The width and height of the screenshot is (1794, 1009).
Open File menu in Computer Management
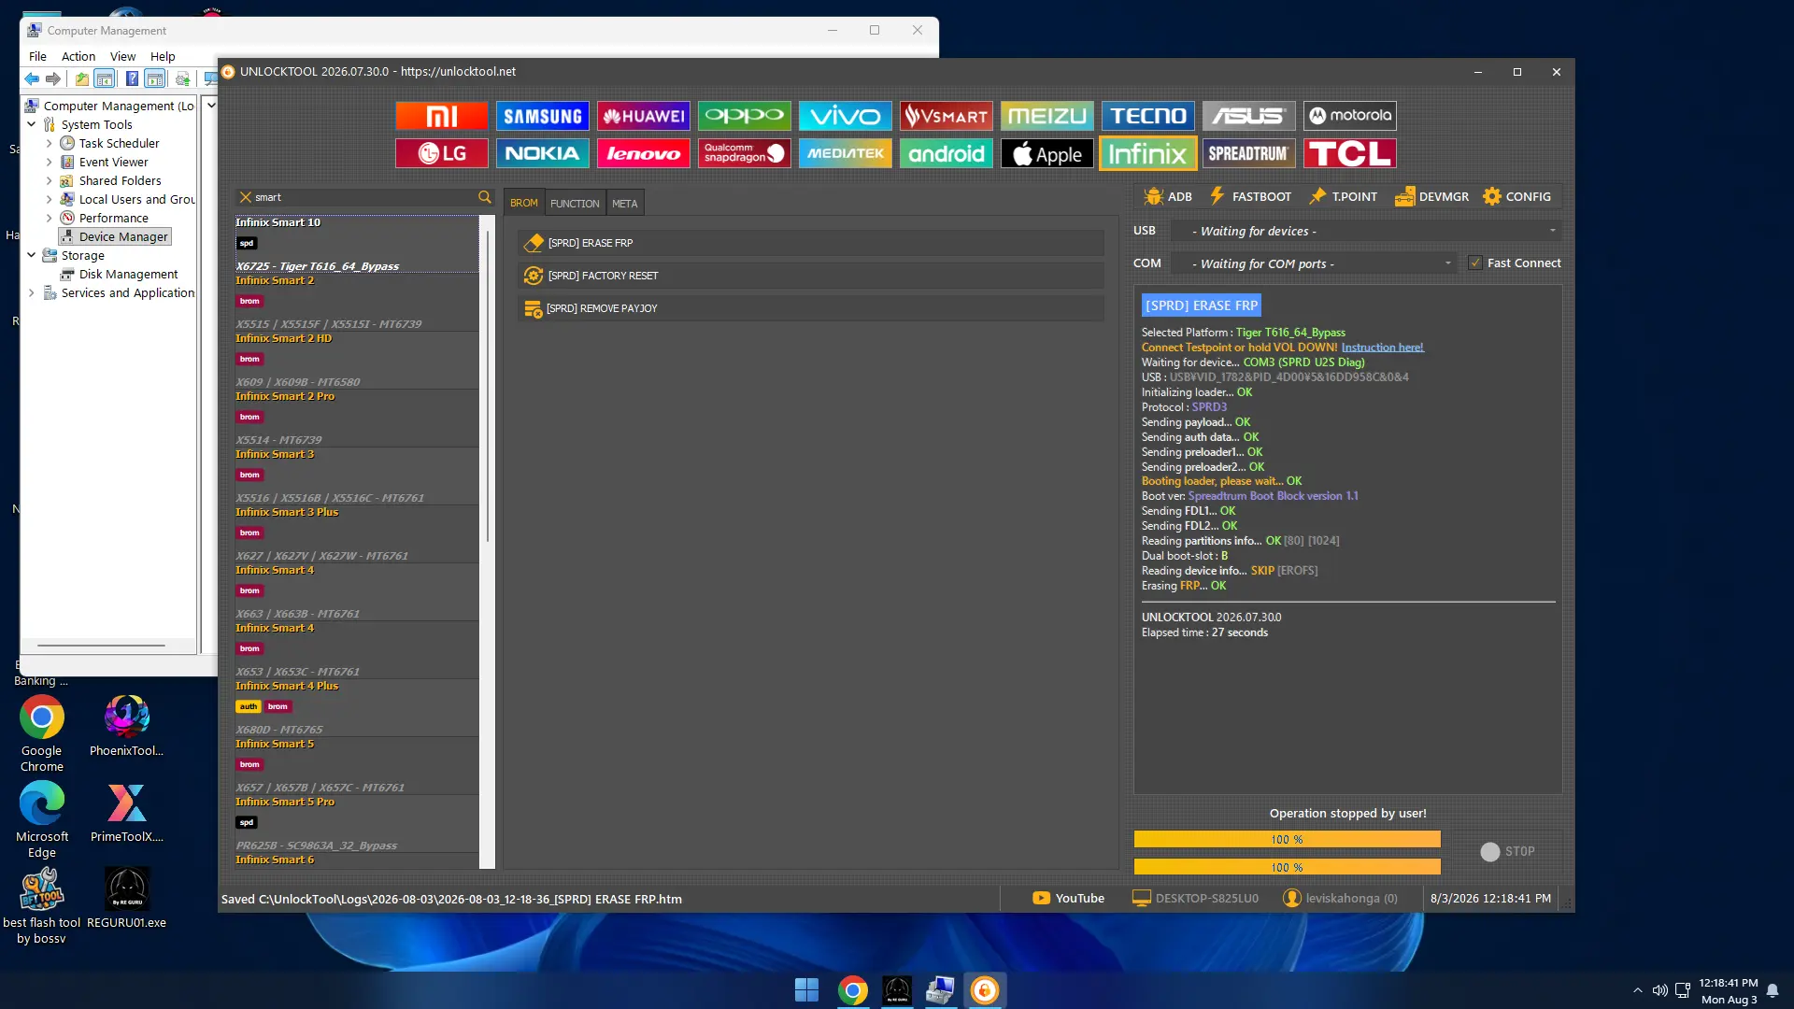pyautogui.click(x=37, y=56)
